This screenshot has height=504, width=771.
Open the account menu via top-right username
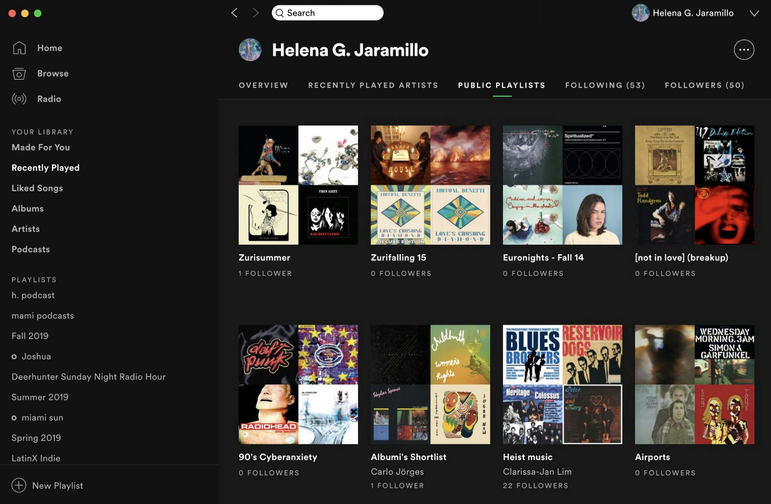[693, 13]
